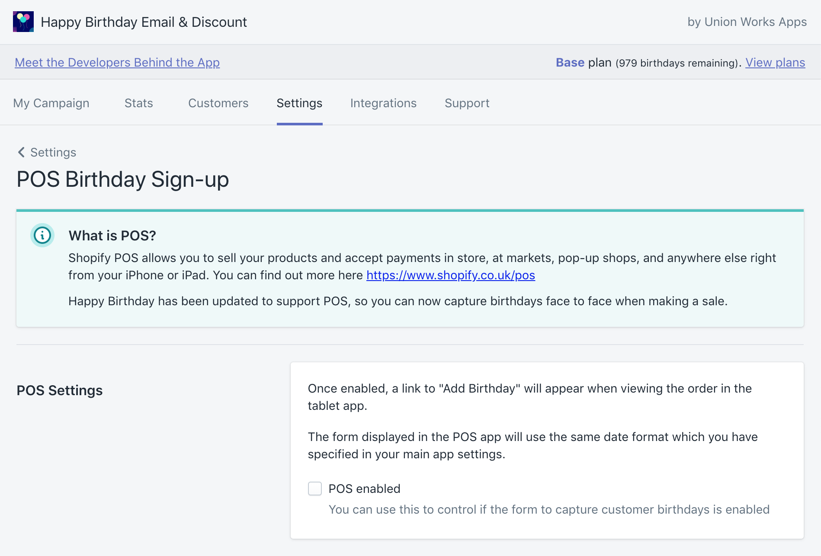This screenshot has height=556, width=821.
Task: Switch to the Stats tab
Action: [x=138, y=103]
